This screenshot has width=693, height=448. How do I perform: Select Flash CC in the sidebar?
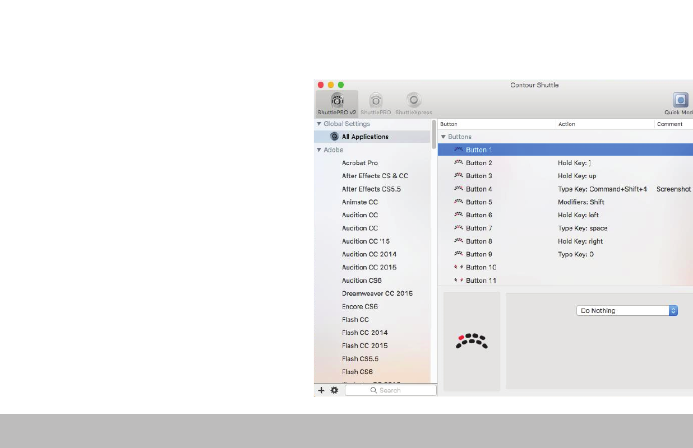click(355, 320)
